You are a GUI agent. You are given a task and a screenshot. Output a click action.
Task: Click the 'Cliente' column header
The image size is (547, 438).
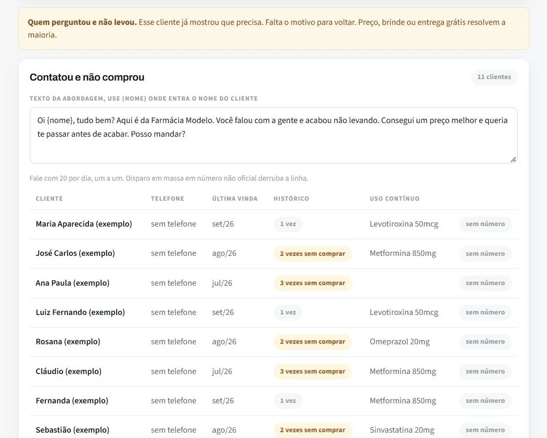49,198
